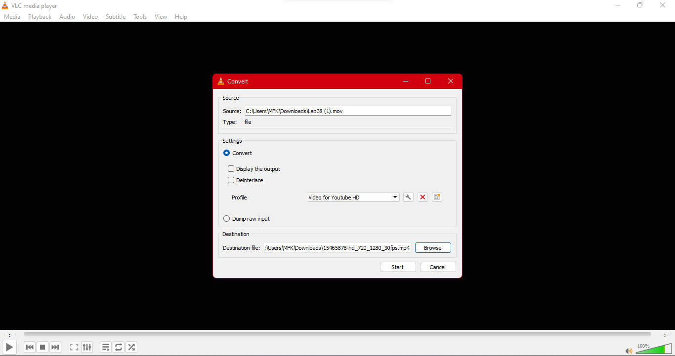Image resolution: width=675 pixels, height=356 pixels.
Task: Click the Browse button for destination file
Action: (x=433, y=248)
